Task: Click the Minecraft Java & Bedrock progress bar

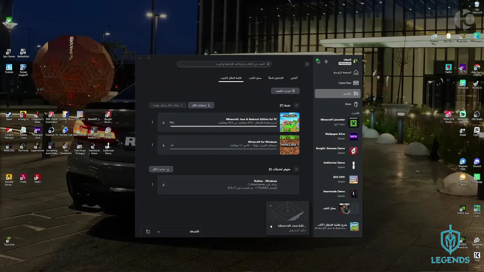Action: [223, 126]
